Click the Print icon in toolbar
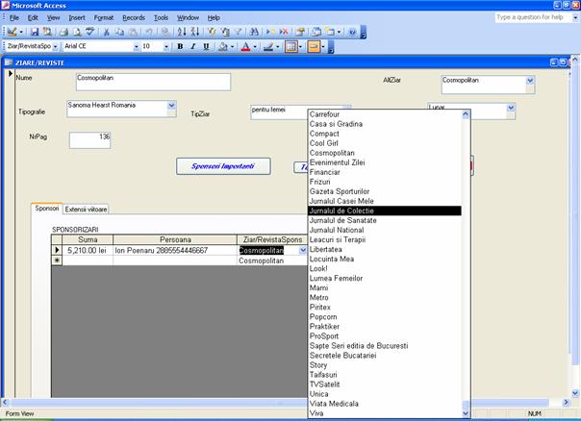Screen dimensions: 581x421 coord(63,32)
